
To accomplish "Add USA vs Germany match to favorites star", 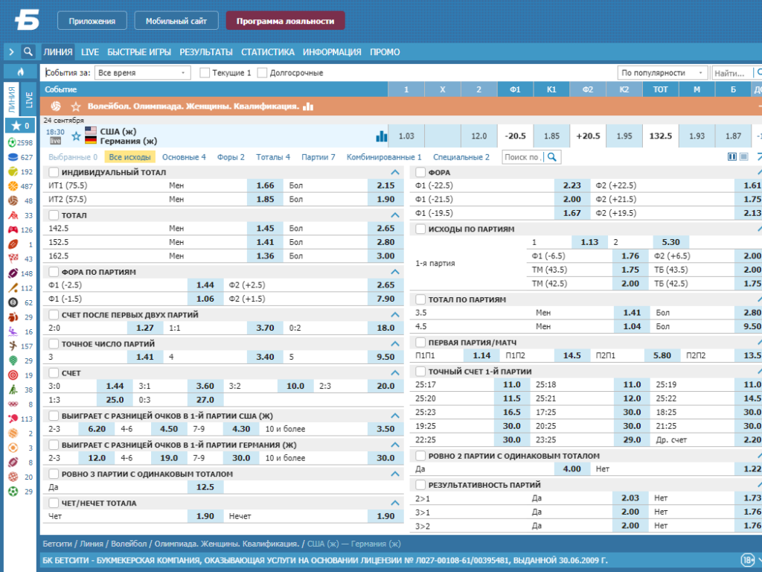I will [x=76, y=136].
